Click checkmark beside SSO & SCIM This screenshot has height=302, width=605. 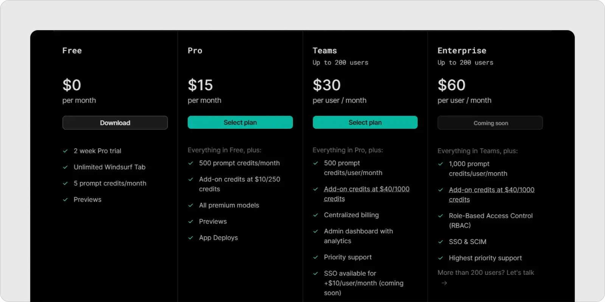click(440, 242)
